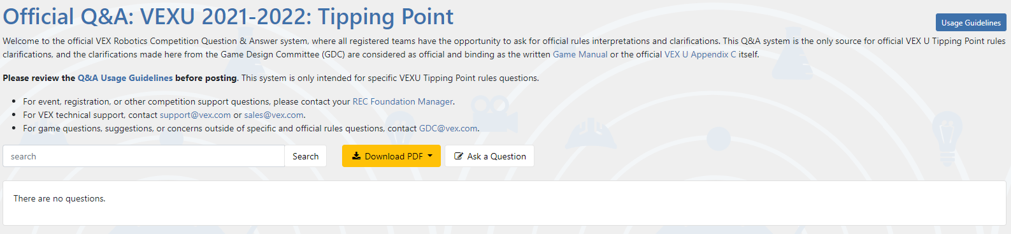1011x234 pixels.
Task: Click the Download PDF button text
Action: coord(394,156)
